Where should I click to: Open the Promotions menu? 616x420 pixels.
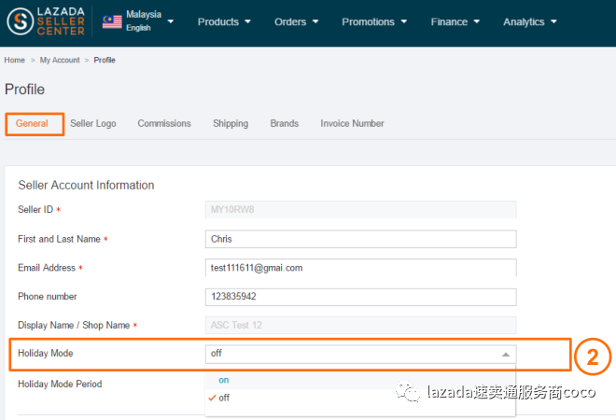click(x=374, y=21)
